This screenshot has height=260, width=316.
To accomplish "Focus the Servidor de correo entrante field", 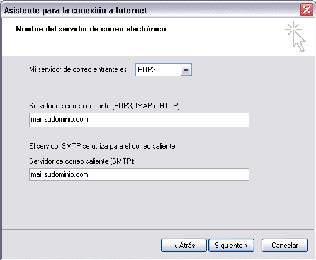I will 139,120.
